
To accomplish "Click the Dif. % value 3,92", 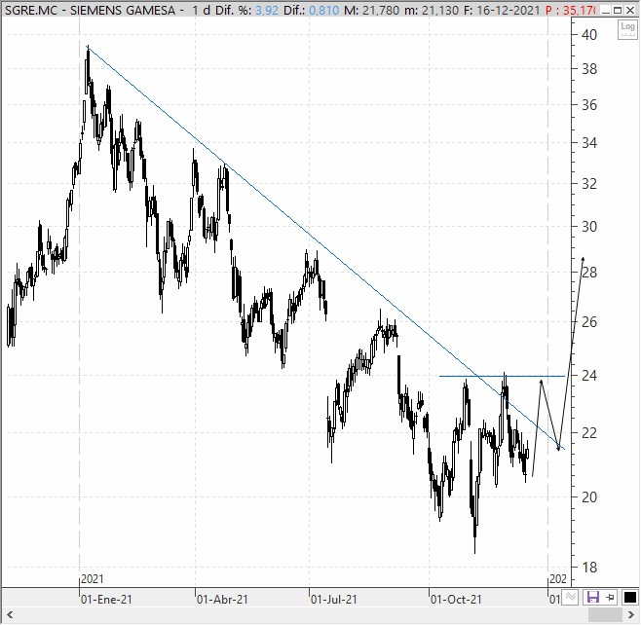I will pos(267,10).
